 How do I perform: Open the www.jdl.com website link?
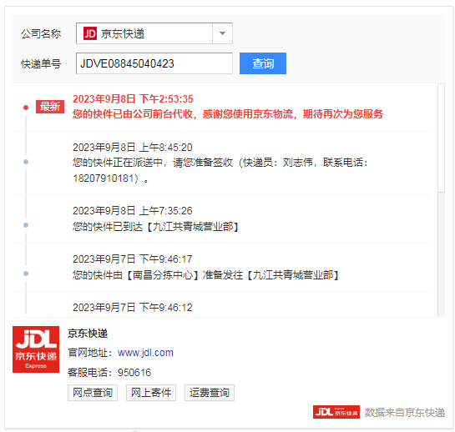[x=145, y=353]
